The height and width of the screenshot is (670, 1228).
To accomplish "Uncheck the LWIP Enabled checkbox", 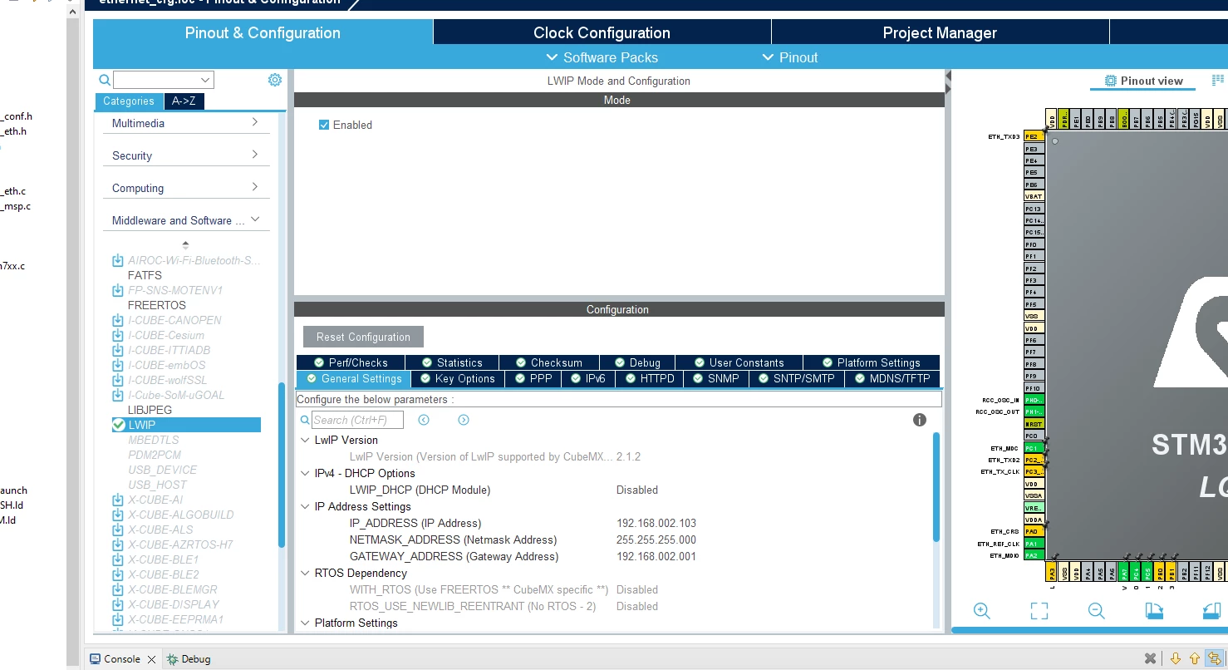I will [324, 125].
